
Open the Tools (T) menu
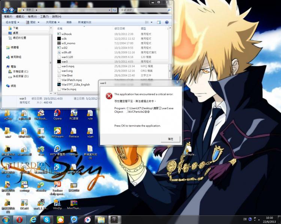coord(44,16)
